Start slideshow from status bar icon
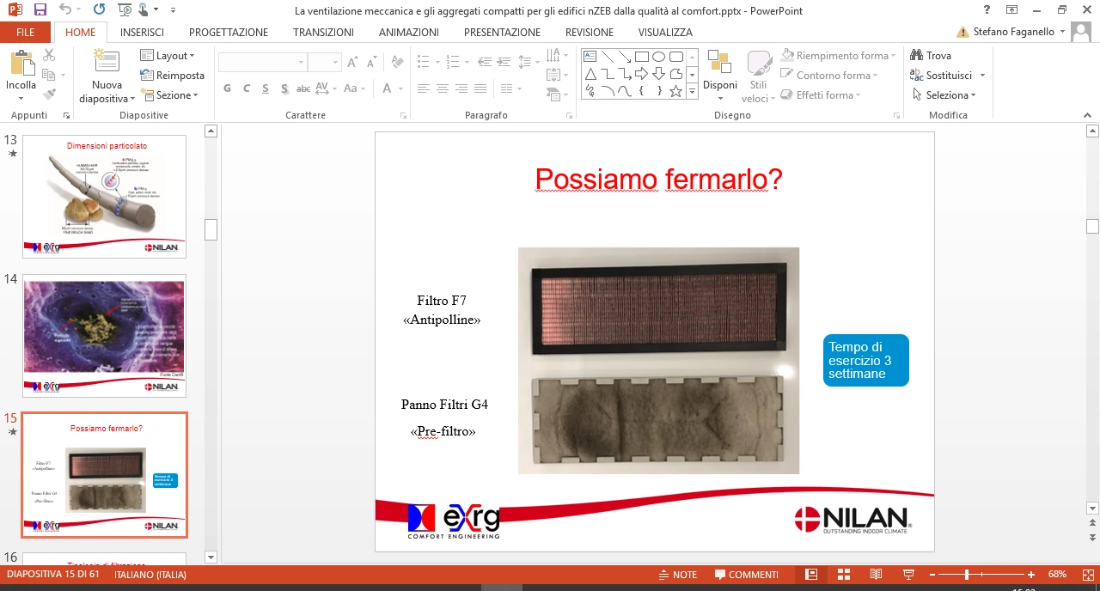The height and width of the screenshot is (591, 1100). click(907, 575)
